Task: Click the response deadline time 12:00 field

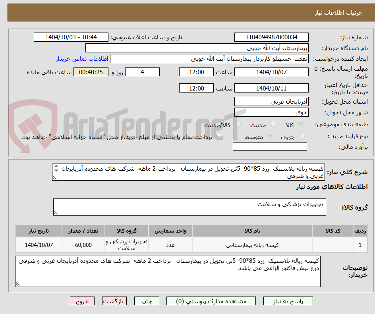Action: coord(196,72)
